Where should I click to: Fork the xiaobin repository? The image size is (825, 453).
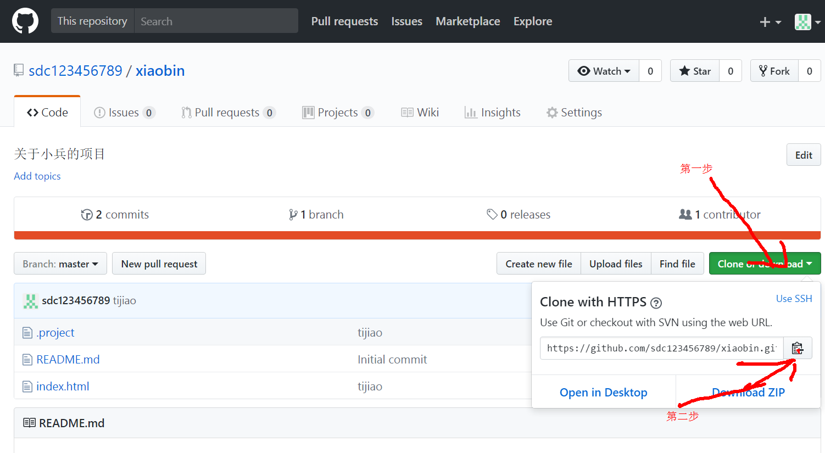click(x=774, y=71)
